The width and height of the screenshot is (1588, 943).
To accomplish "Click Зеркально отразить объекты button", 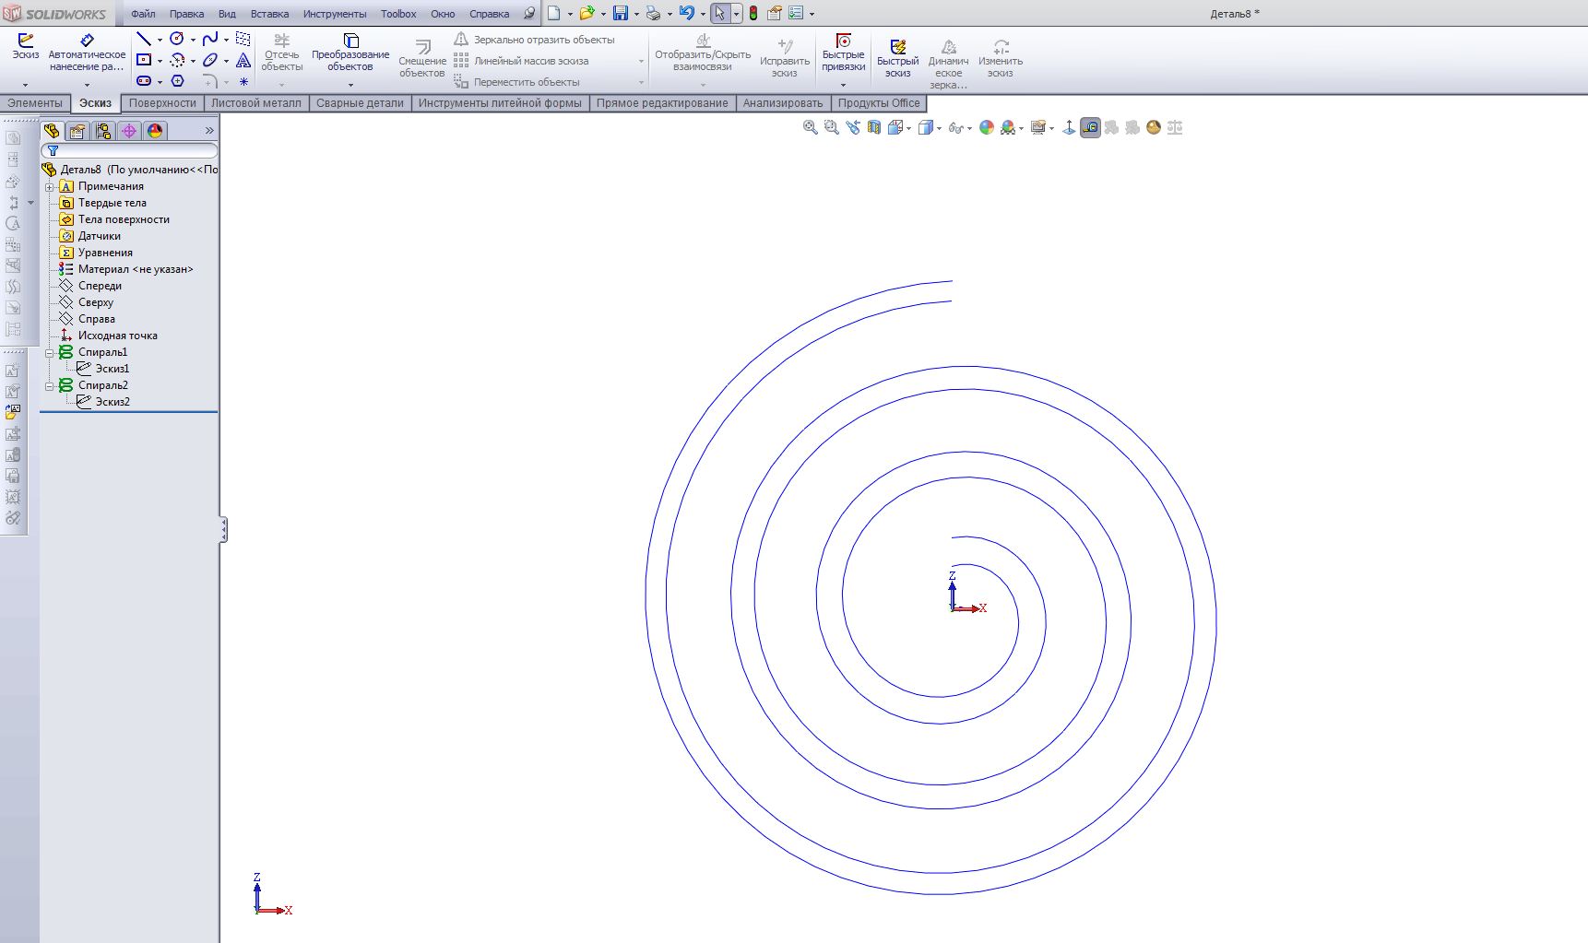I will 534,40.
